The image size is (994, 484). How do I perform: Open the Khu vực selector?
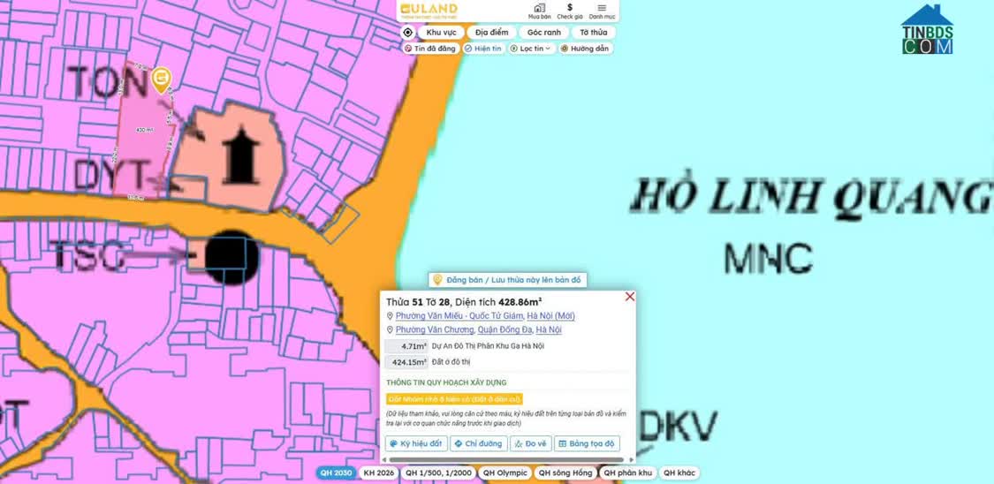[x=441, y=33]
